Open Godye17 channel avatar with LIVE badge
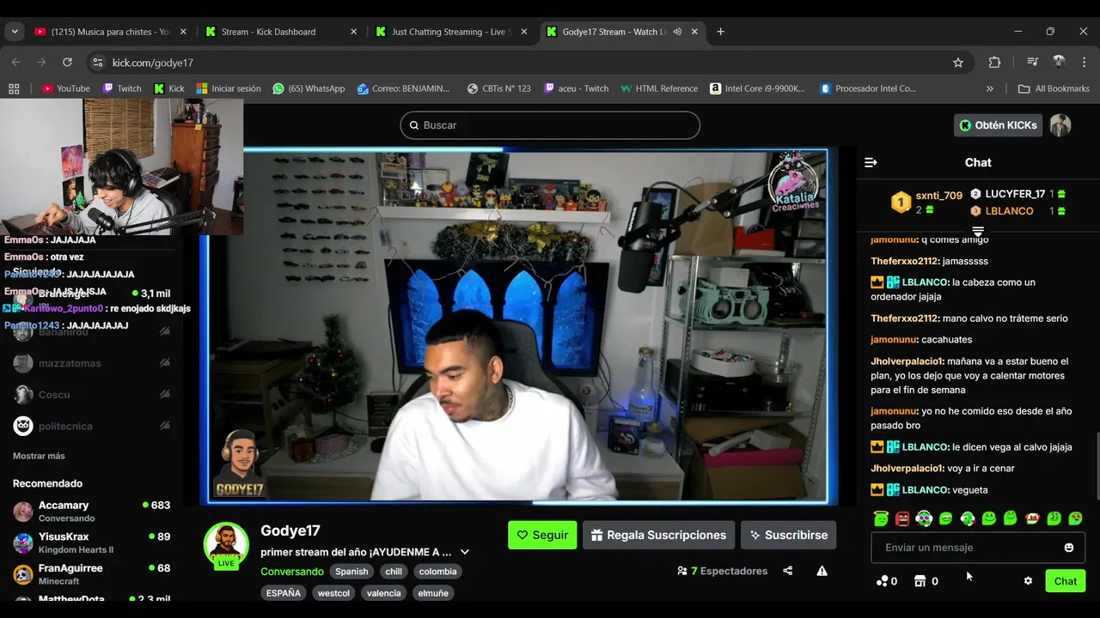 point(226,545)
